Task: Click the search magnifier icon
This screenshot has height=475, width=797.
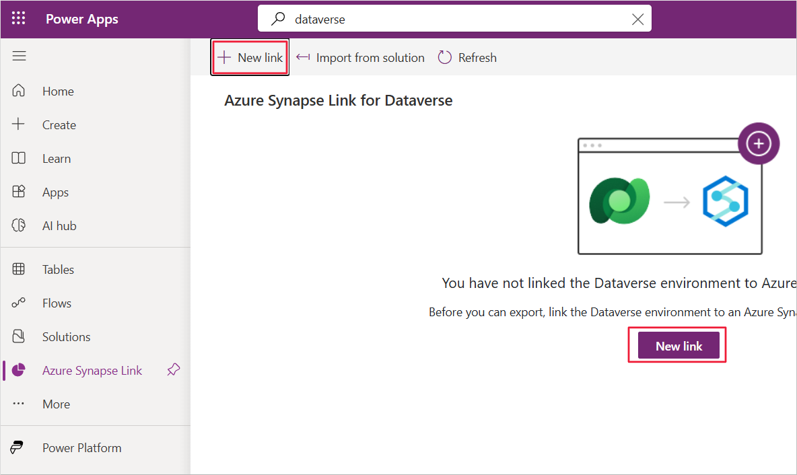Action: pyautogui.click(x=278, y=19)
